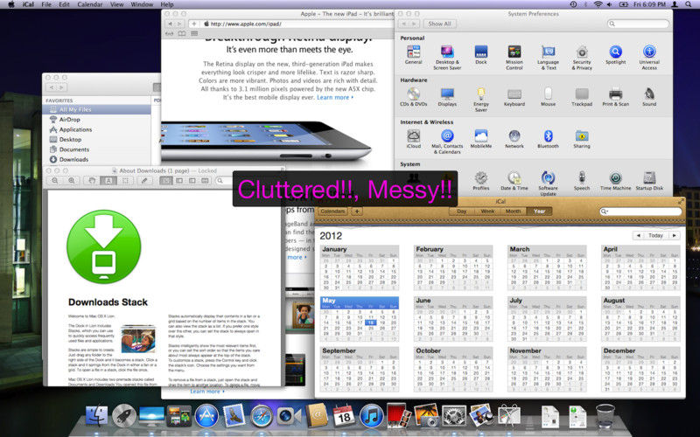Open Calendar menu in menu bar
This screenshot has width=700, height=437.
[x=90, y=4]
